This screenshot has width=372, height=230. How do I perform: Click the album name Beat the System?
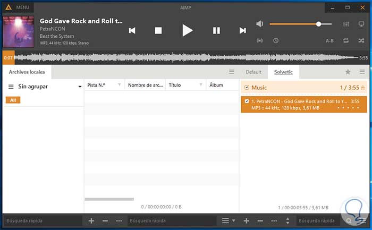coord(57,36)
